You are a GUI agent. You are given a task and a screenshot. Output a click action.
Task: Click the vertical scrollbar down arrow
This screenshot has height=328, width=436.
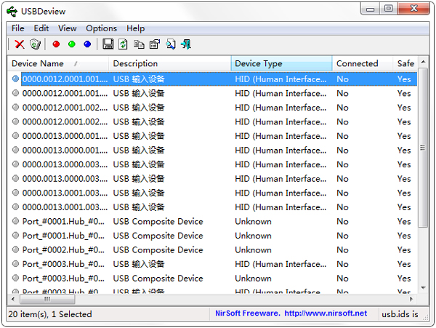coord(423,288)
